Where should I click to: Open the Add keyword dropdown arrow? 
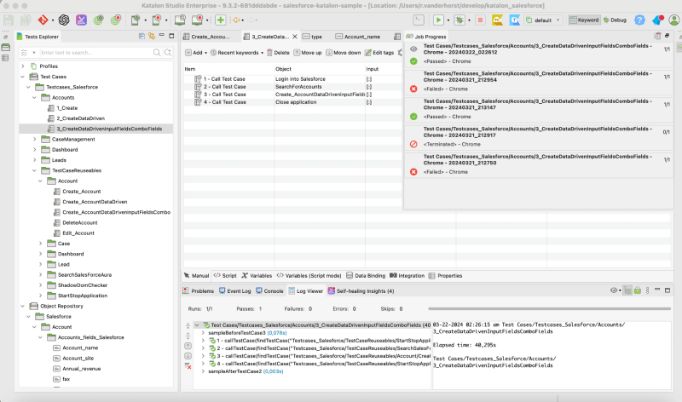(205, 53)
